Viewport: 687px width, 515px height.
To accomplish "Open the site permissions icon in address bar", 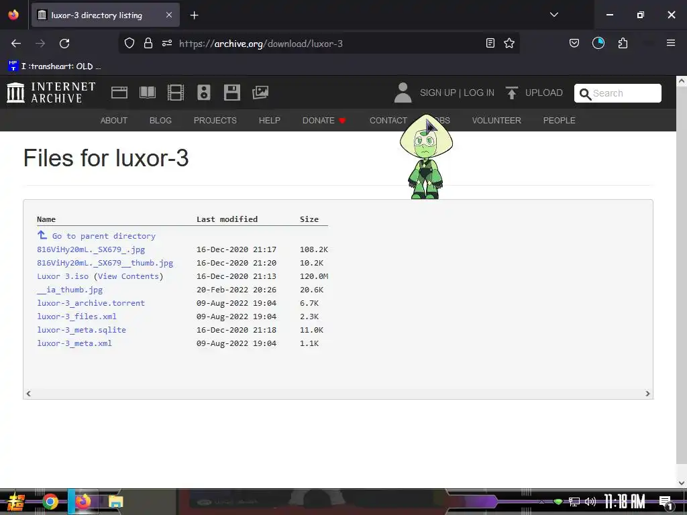I will (167, 44).
